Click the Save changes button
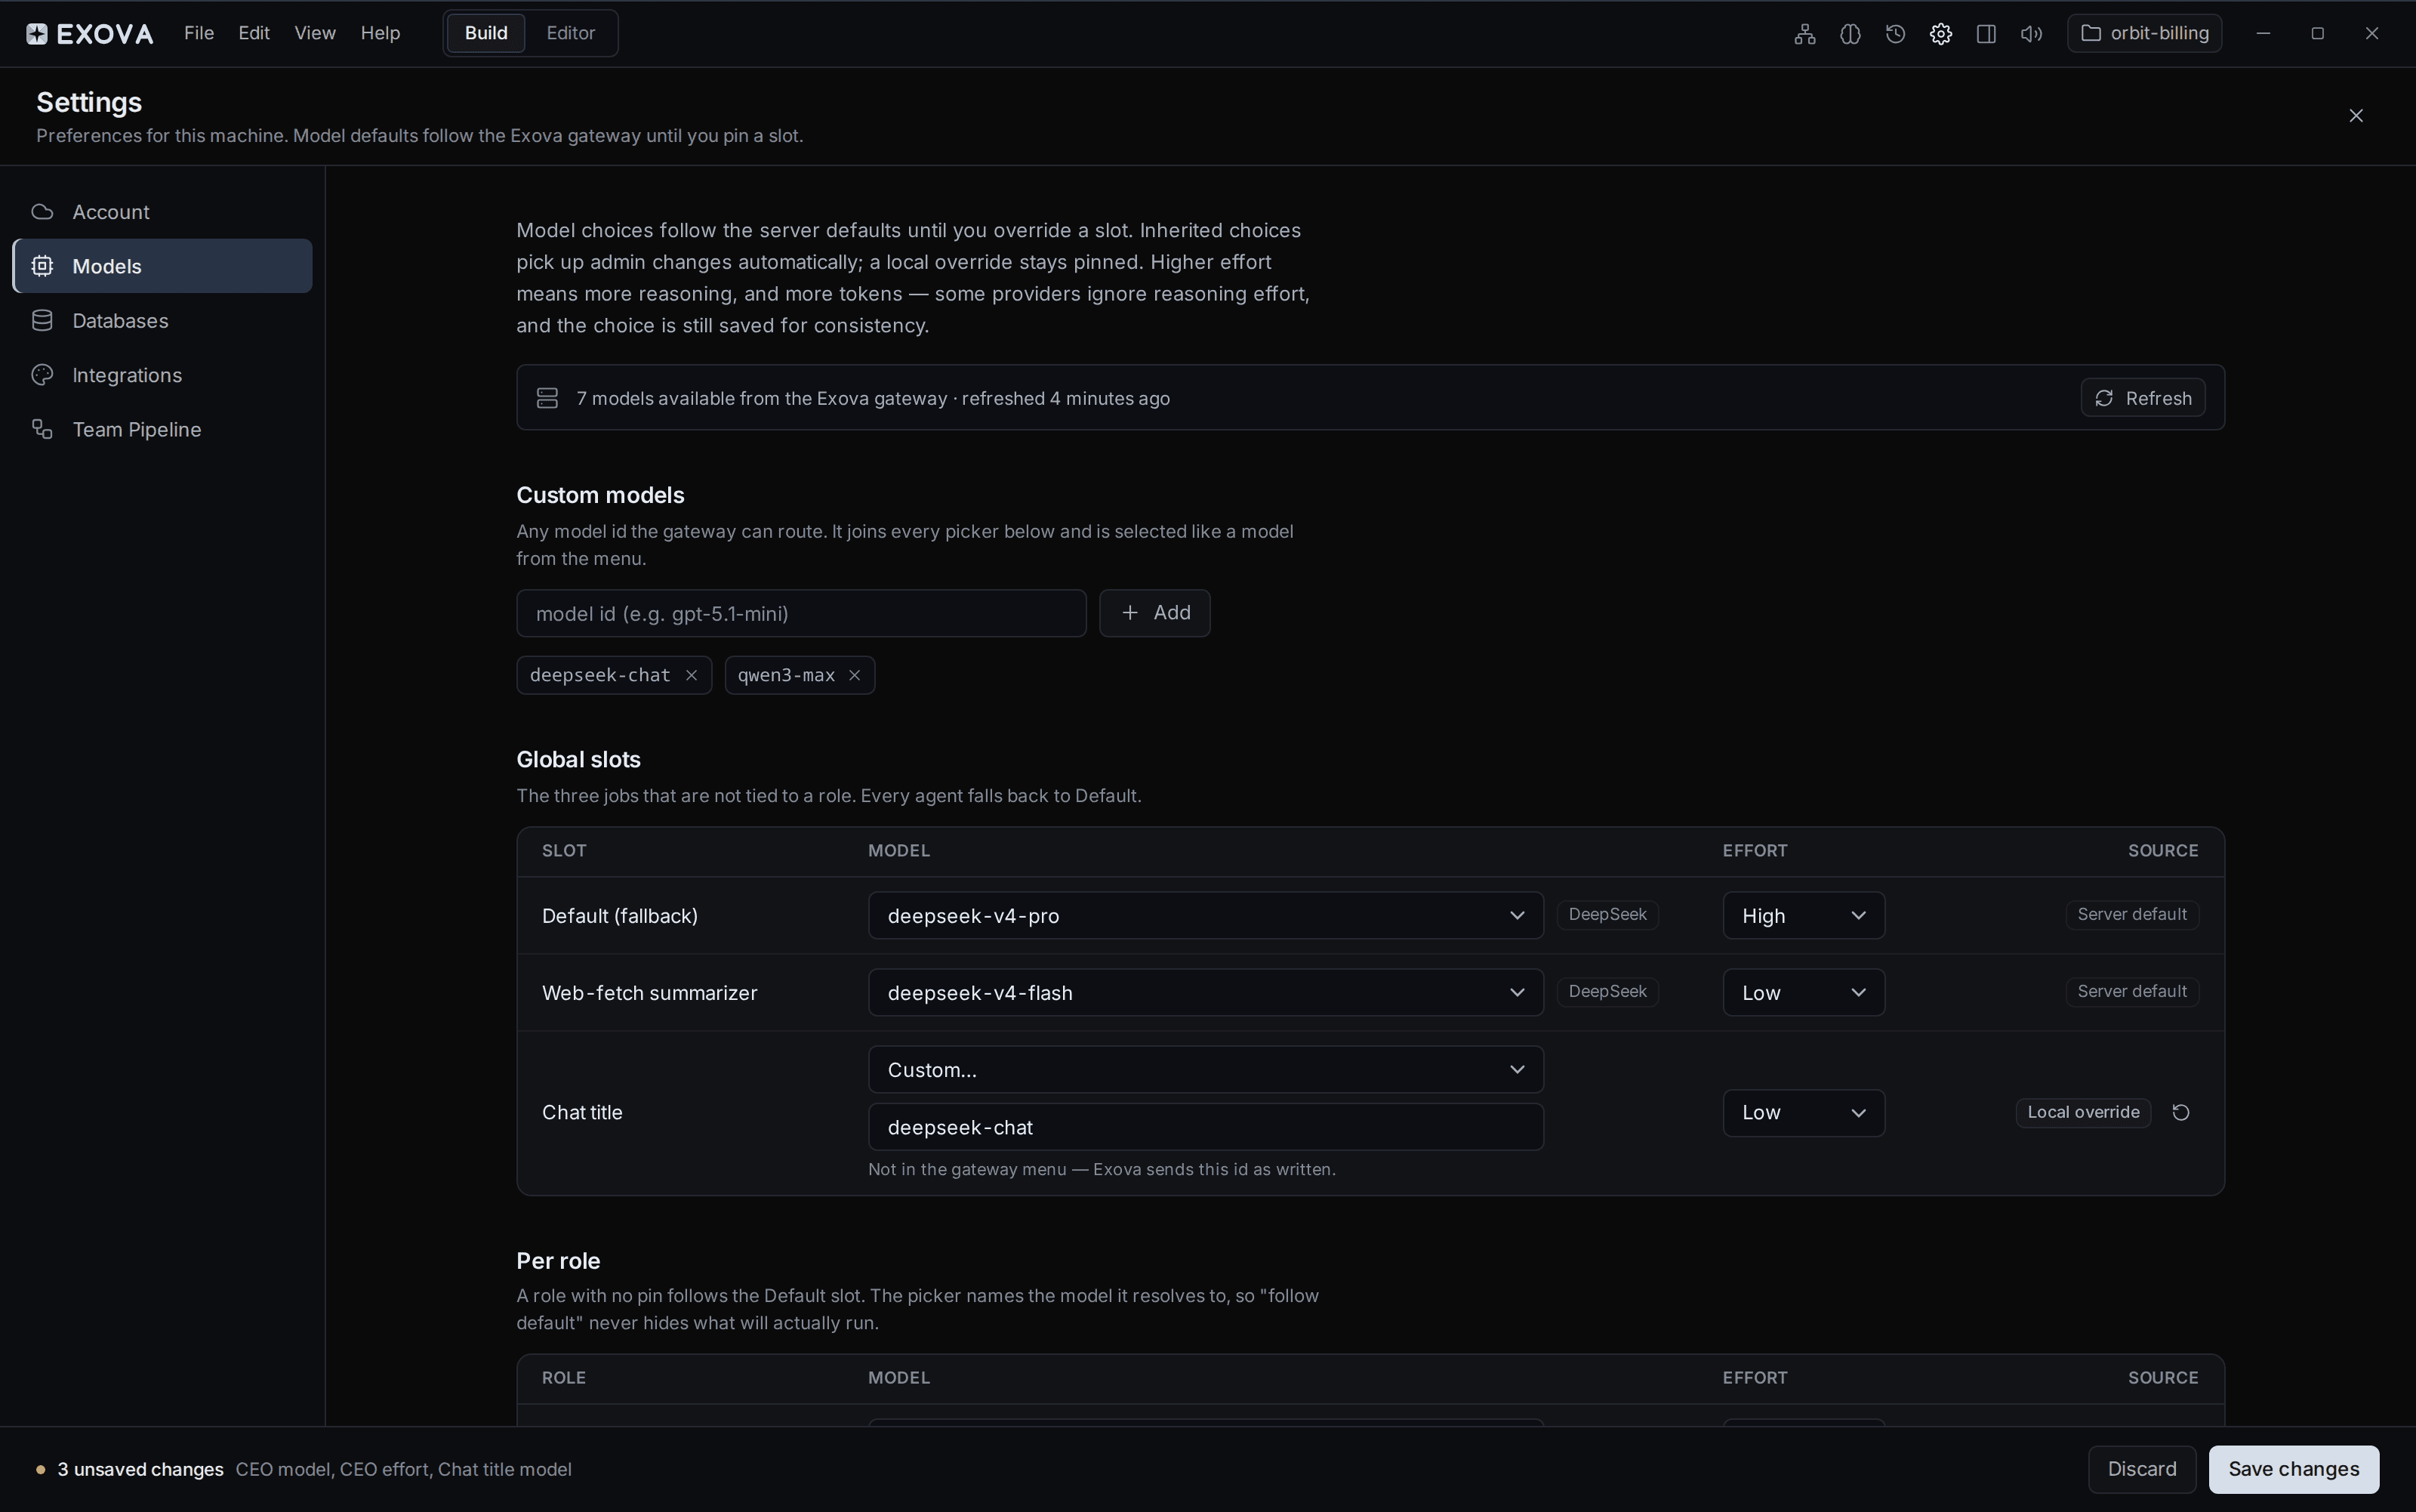The height and width of the screenshot is (1512, 2416). (2293, 1469)
